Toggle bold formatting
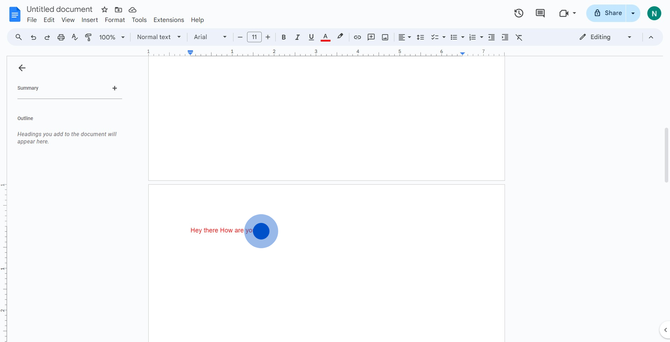The width and height of the screenshot is (670, 342). pyautogui.click(x=284, y=37)
